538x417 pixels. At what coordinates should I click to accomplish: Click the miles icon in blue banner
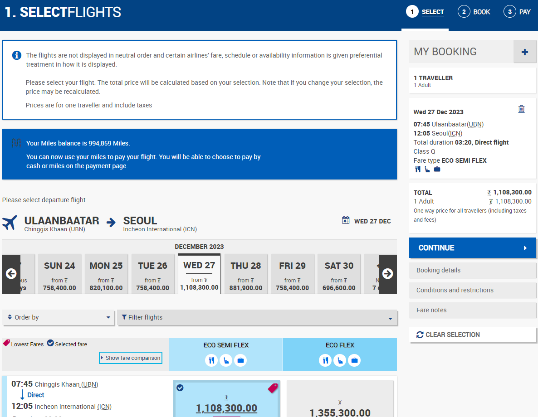(16, 143)
